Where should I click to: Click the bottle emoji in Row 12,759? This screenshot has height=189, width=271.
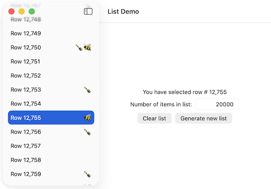(87, 174)
